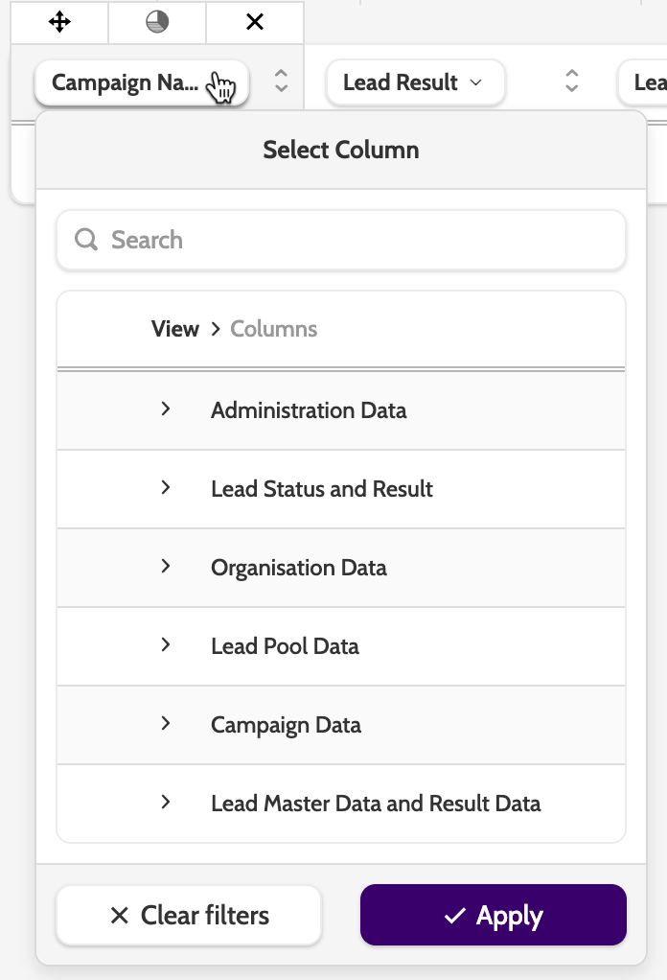The height and width of the screenshot is (980, 667).
Task: Click the pie chart icon
Action: [x=157, y=22]
